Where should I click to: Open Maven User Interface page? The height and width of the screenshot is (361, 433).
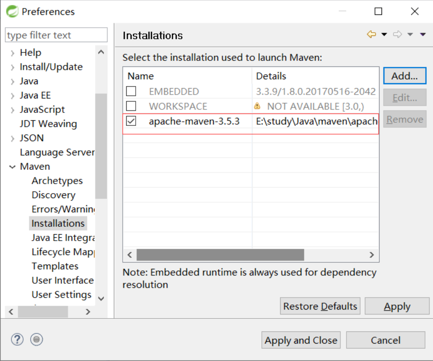[63, 280]
